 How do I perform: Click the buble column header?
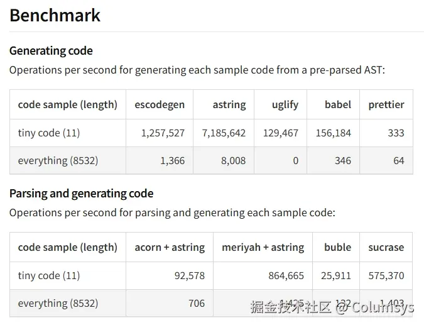tap(338, 247)
